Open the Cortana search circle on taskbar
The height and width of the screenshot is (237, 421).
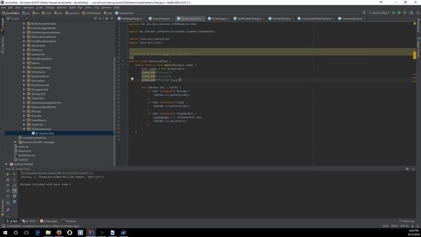coord(16,232)
